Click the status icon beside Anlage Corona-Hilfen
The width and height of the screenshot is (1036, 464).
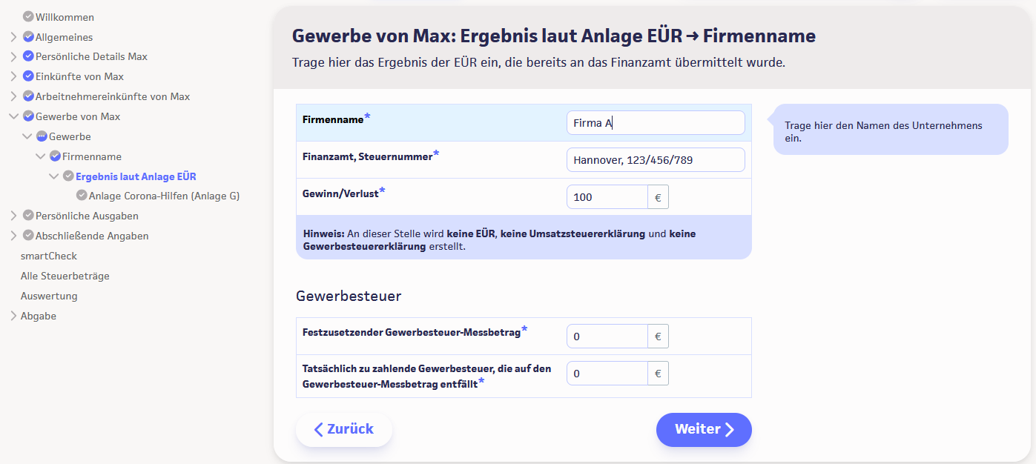pyautogui.click(x=82, y=196)
